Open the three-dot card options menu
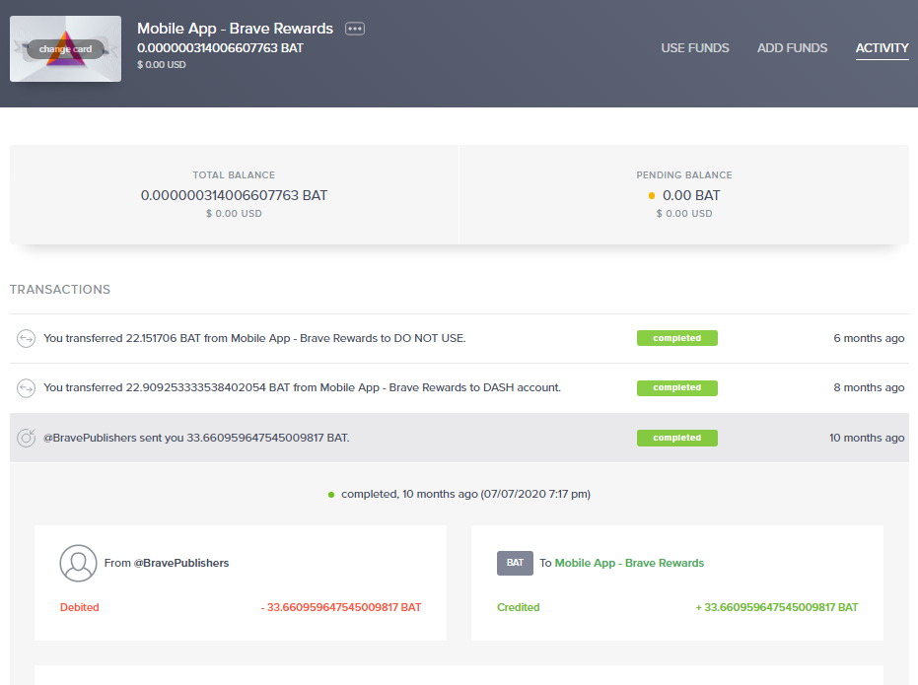 click(x=355, y=29)
